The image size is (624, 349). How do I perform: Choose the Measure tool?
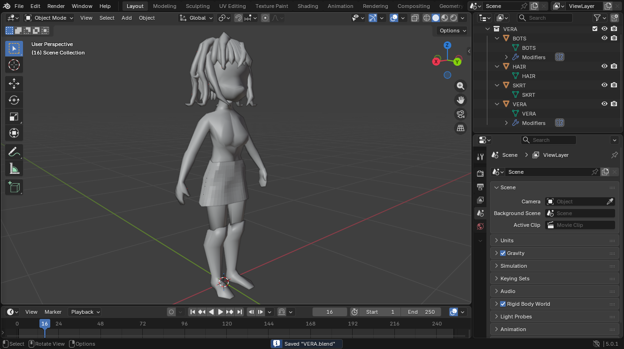[x=14, y=168]
